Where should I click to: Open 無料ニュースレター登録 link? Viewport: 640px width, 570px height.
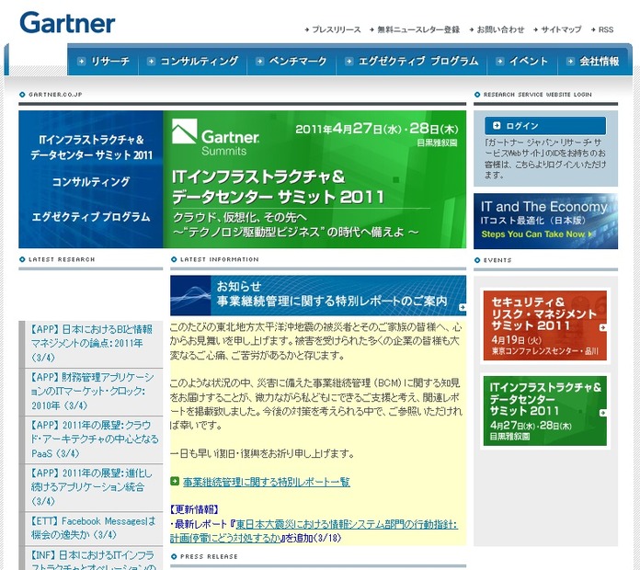click(x=418, y=29)
